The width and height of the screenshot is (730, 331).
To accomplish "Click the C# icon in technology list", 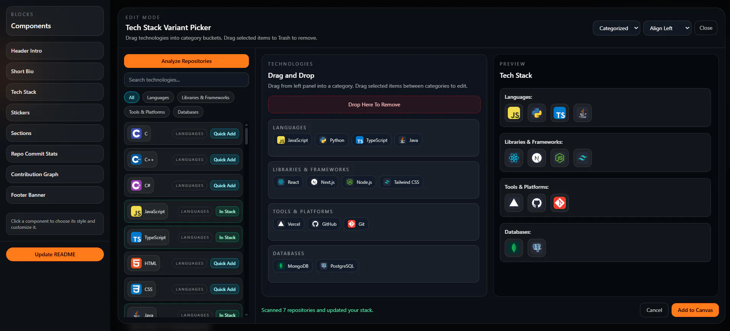I will click(x=136, y=186).
